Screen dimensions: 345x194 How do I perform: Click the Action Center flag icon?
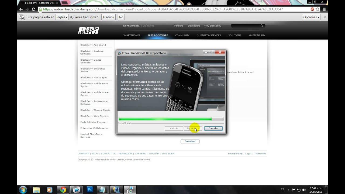pyautogui.click(x=294, y=190)
